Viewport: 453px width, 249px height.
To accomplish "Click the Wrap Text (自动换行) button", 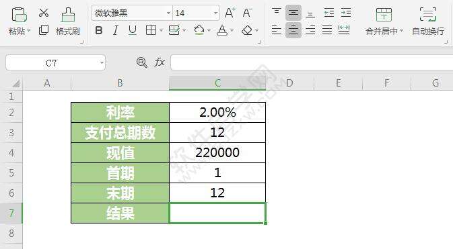I will pyautogui.click(x=428, y=21).
